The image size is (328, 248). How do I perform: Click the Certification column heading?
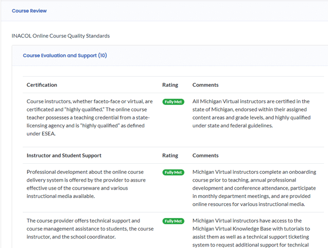(42, 85)
